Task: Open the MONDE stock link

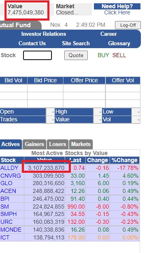Action: [11, 230]
